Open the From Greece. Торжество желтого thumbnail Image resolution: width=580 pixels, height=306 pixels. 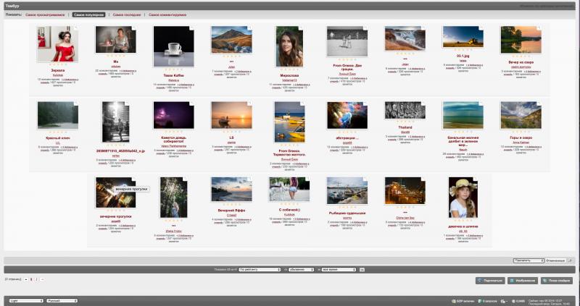tap(289, 122)
